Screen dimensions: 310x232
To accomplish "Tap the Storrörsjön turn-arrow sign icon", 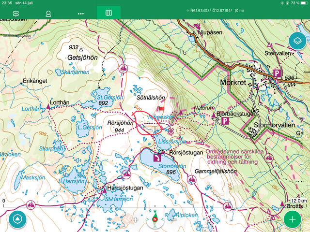I will (x=157, y=157).
